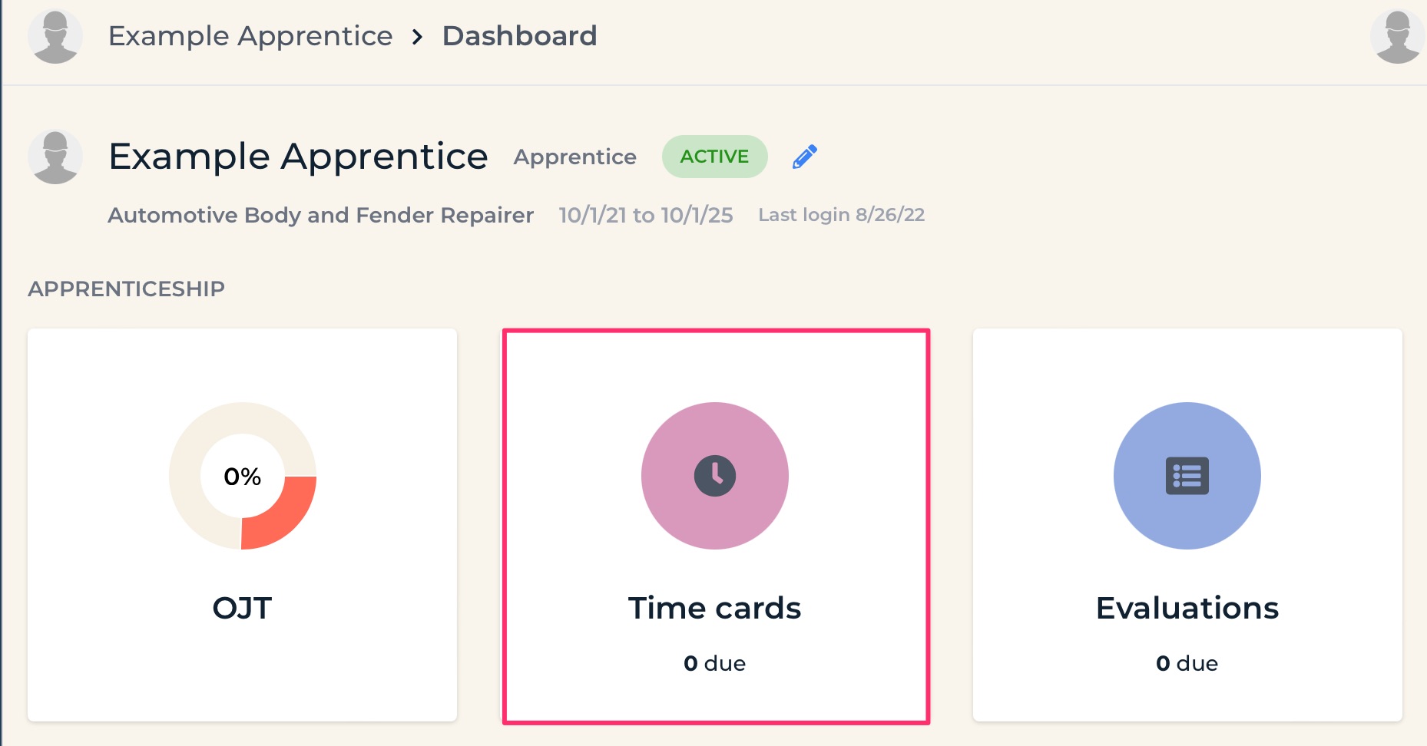Screen dimensions: 1427x746
Task: Open the Example Apprentice breadcrumb link
Action: pyautogui.click(x=250, y=36)
